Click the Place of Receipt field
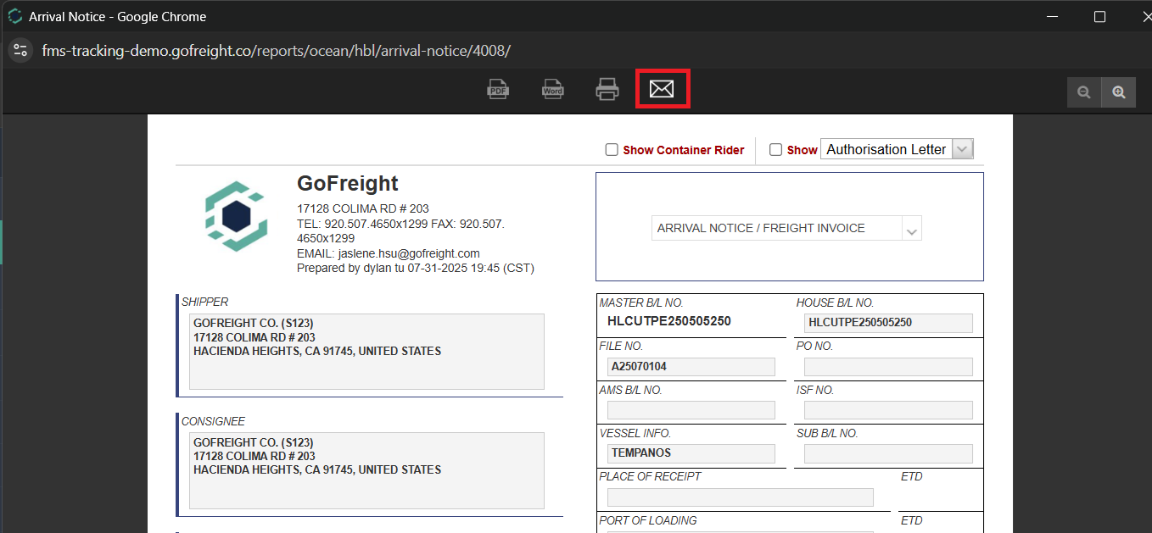 point(740,497)
